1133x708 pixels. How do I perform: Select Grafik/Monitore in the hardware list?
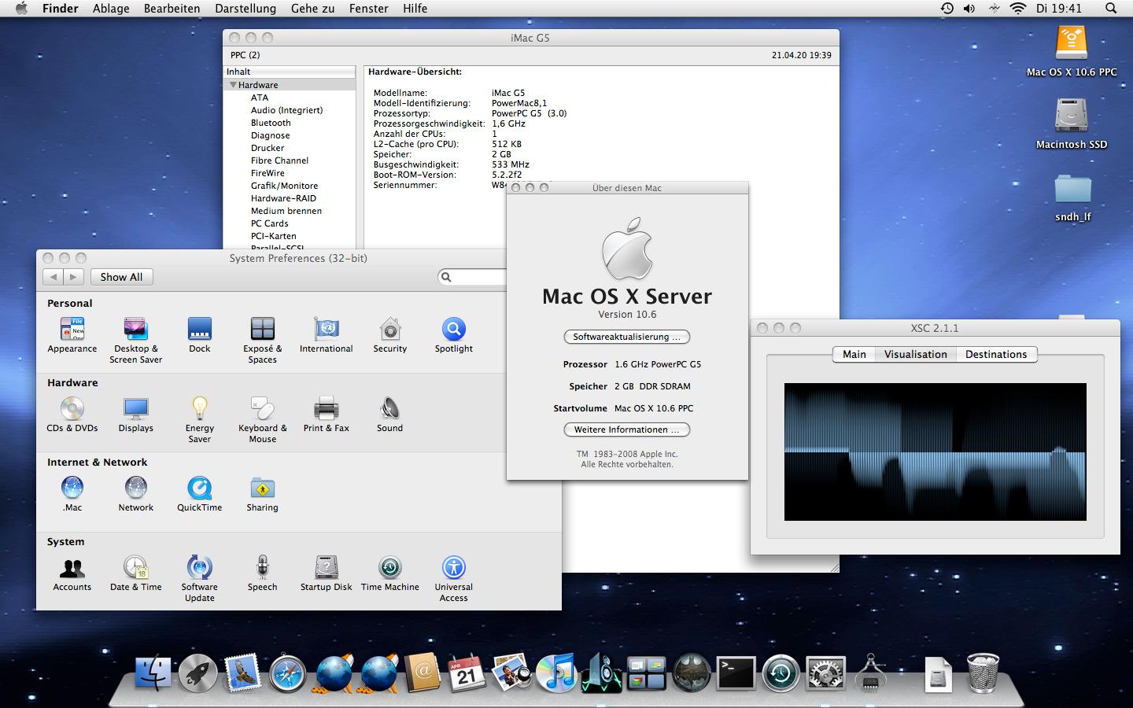tap(284, 186)
